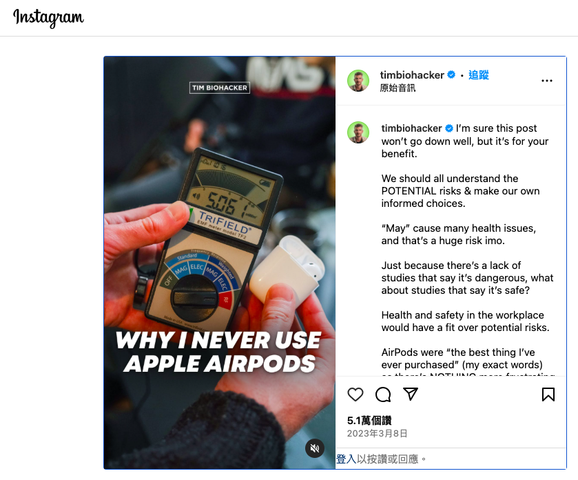
Task: Open the 原始音訊 original audio link
Action: [x=398, y=88]
